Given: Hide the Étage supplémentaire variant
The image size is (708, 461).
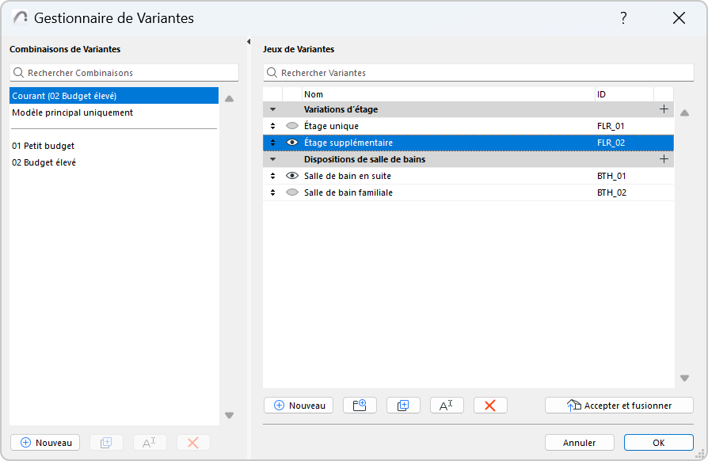Looking at the screenshot, I should (x=292, y=143).
